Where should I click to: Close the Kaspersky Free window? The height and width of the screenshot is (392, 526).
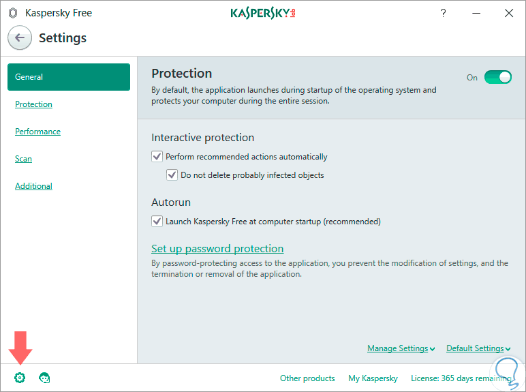coord(508,13)
